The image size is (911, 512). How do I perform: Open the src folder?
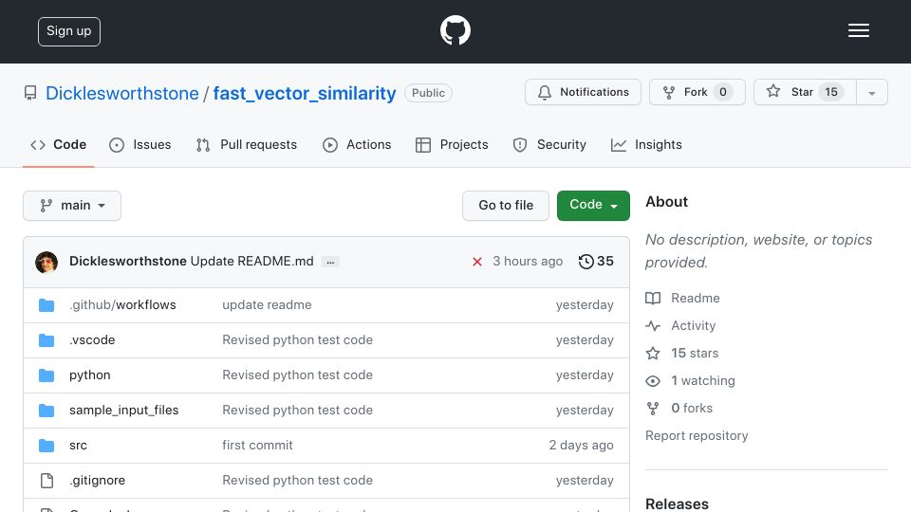pos(78,446)
